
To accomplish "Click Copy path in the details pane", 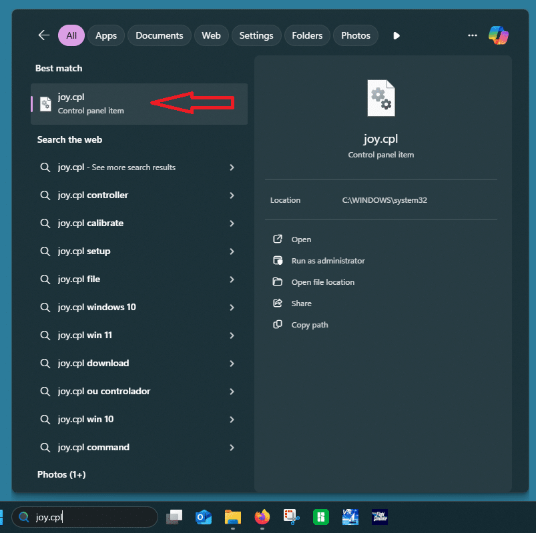I will pyautogui.click(x=310, y=325).
